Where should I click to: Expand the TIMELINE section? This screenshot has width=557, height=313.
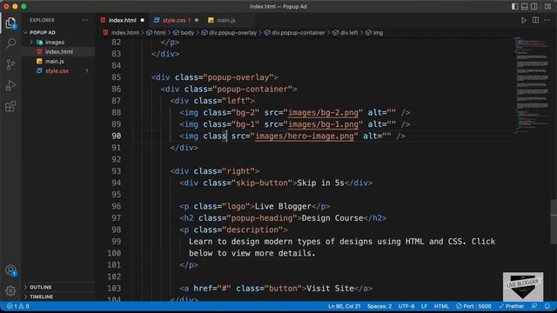coord(41,296)
